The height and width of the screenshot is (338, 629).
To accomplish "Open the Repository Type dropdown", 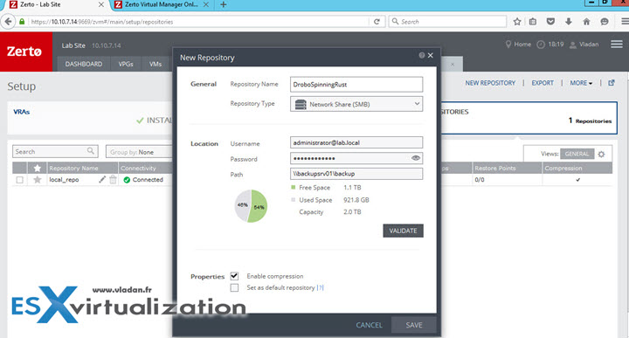I will click(x=356, y=104).
